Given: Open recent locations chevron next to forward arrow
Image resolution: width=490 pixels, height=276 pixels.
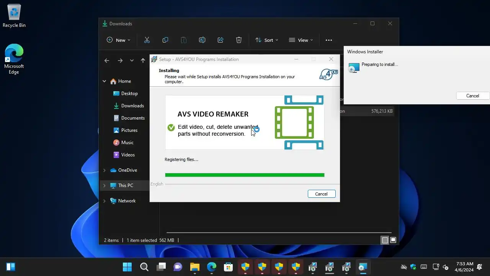Looking at the screenshot, I should coord(132,61).
